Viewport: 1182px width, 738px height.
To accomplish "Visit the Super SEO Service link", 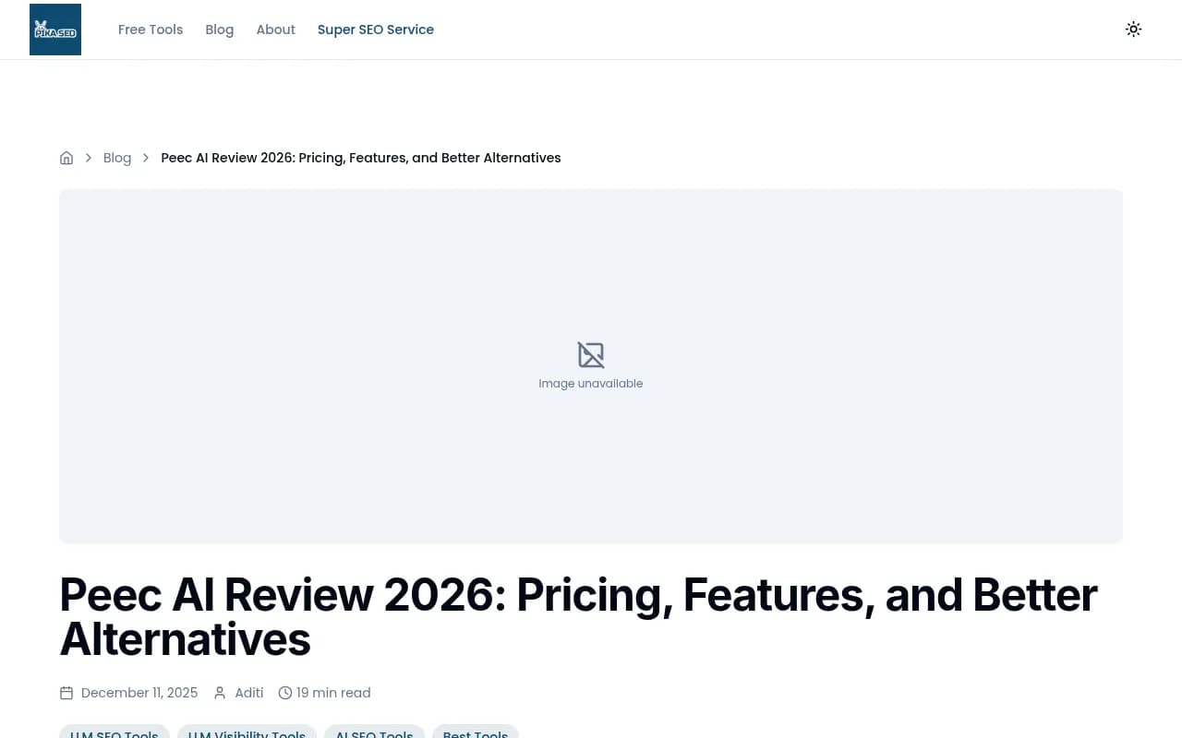I will point(375,30).
